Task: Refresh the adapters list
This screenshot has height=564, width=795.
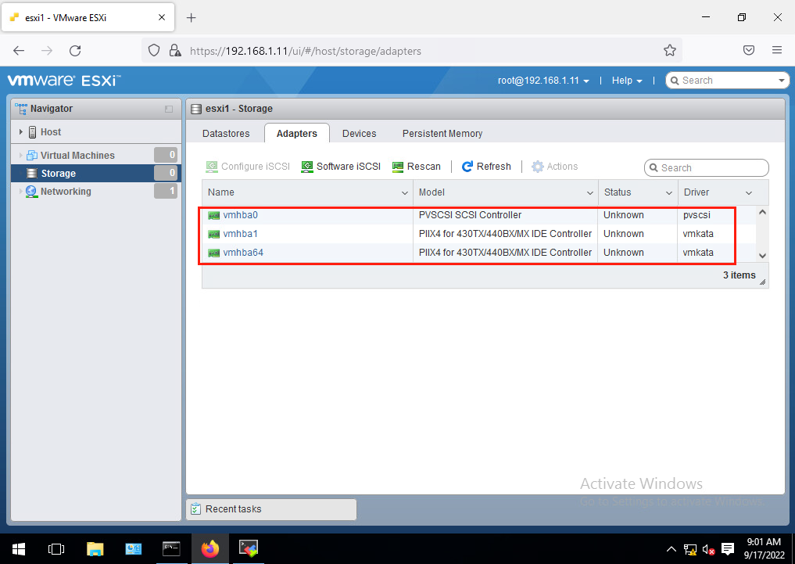Action: [486, 166]
